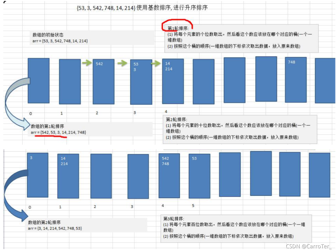Image resolution: width=336 pixels, height=252 pixels.
Task: Click the second-round step (1) text about 十位数
Action: tap(238, 128)
